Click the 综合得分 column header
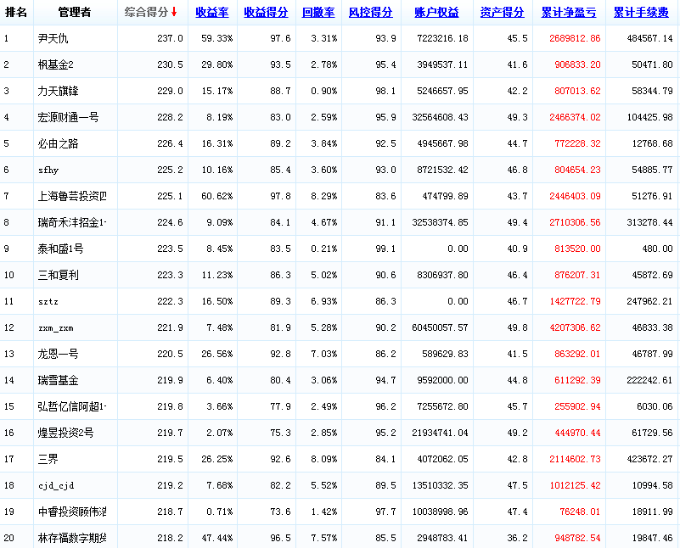The width and height of the screenshot is (680, 548). click(146, 12)
